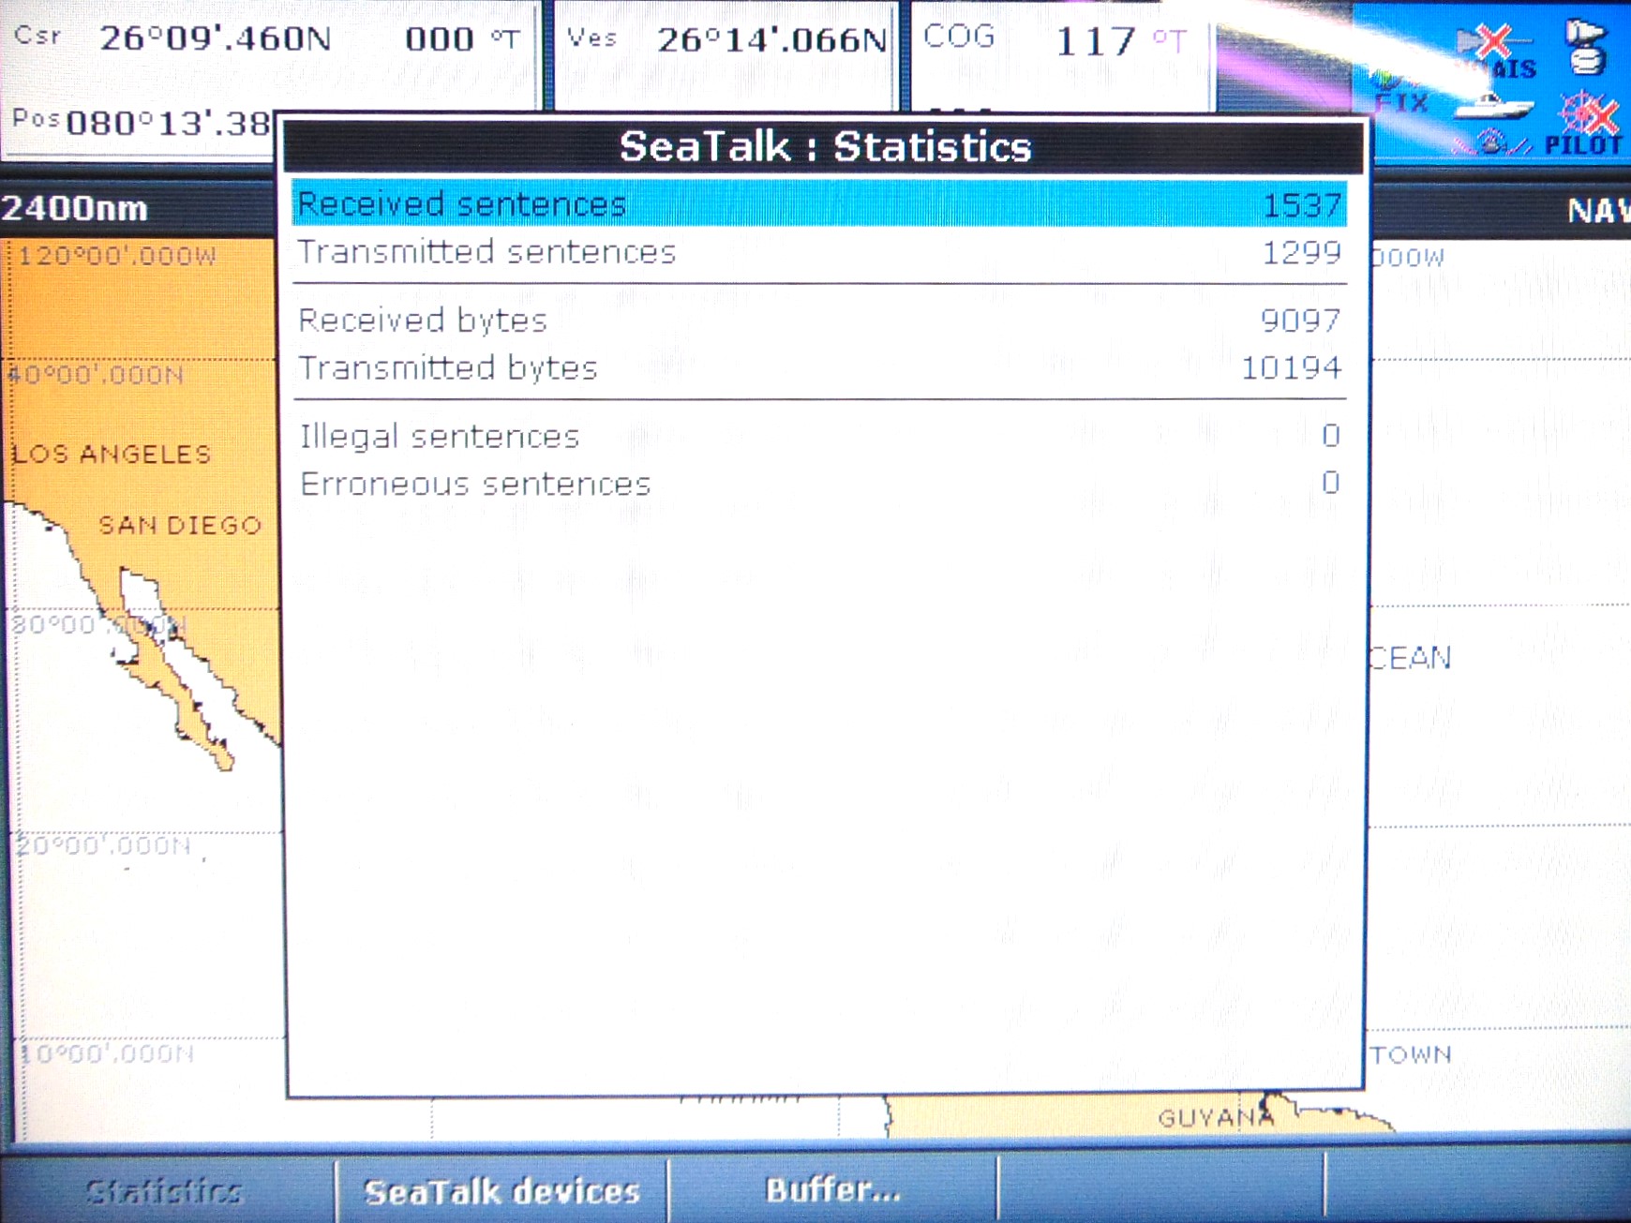Image resolution: width=1631 pixels, height=1223 pixels.
Task: Open the Buffer... soft key
Action: pos(833,1189)
